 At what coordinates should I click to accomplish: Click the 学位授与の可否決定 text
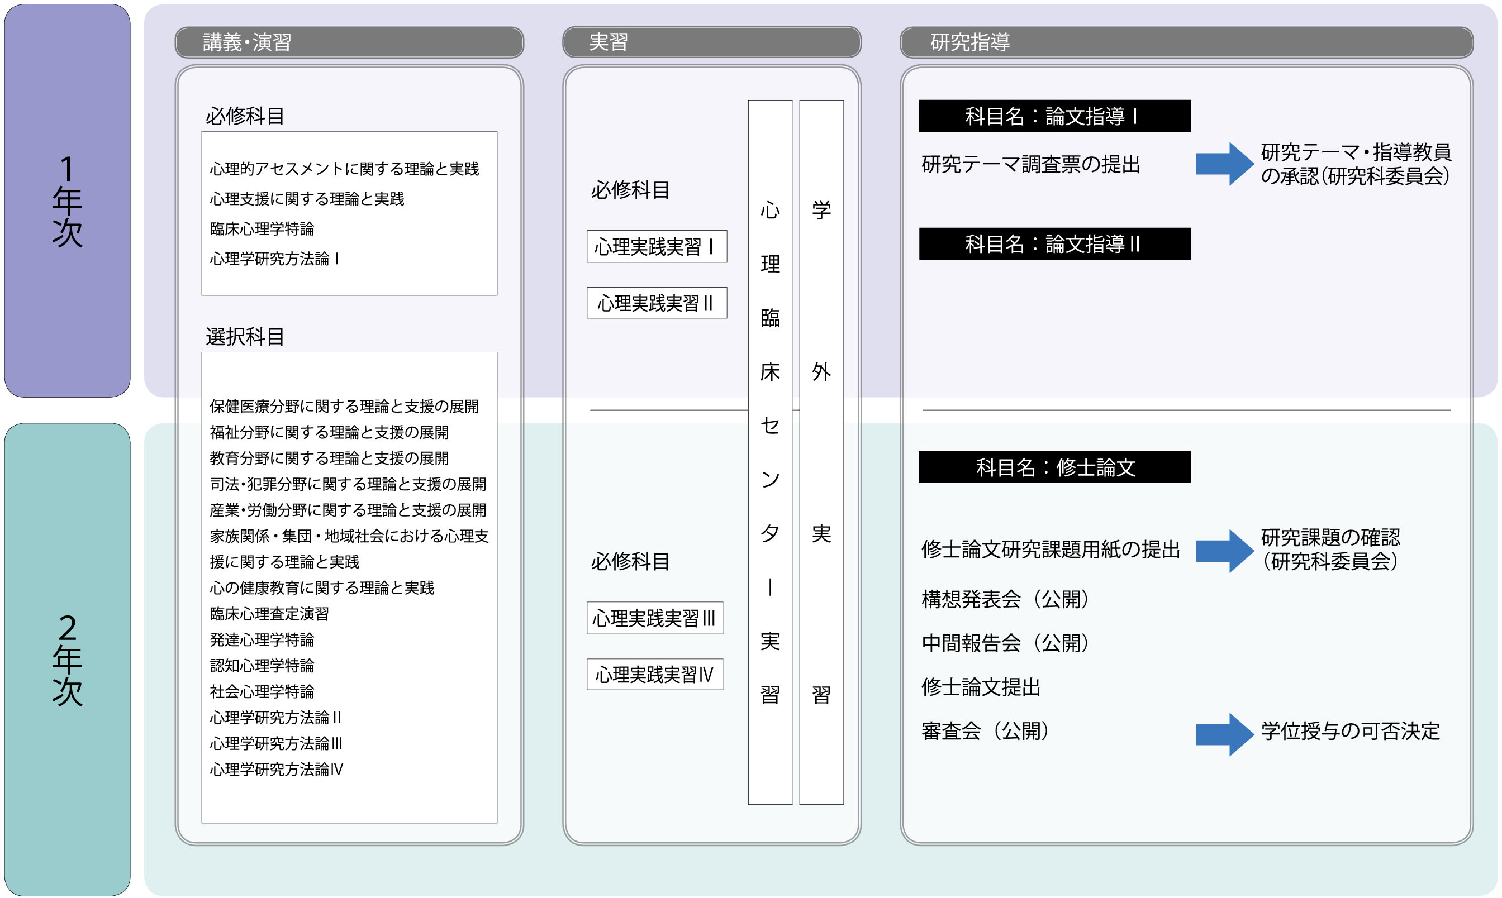[x=1349, y=731]
